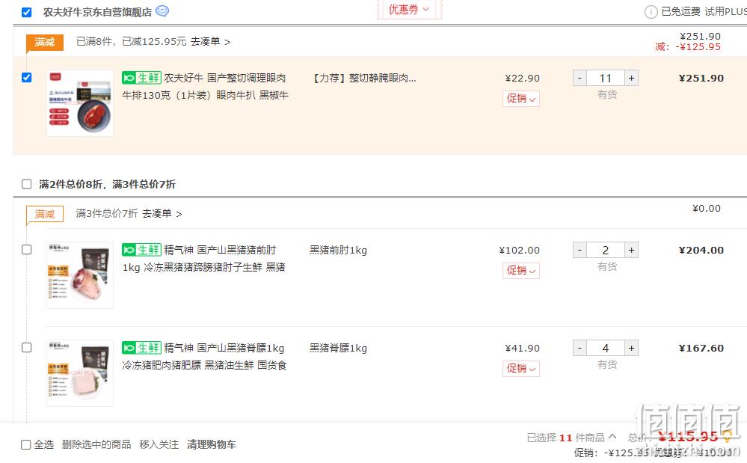Viewport: 747px width, 463px height.
Task: Click 去凑单 link beside 满3件总价7折
Action: 162,214
